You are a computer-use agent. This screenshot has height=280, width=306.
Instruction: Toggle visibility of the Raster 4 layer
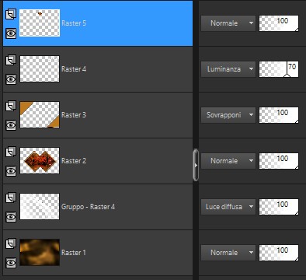11,79
